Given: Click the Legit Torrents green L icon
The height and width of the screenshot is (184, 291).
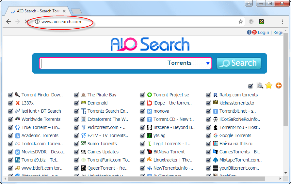Looking at the screenshot, I should click(149, 144).
